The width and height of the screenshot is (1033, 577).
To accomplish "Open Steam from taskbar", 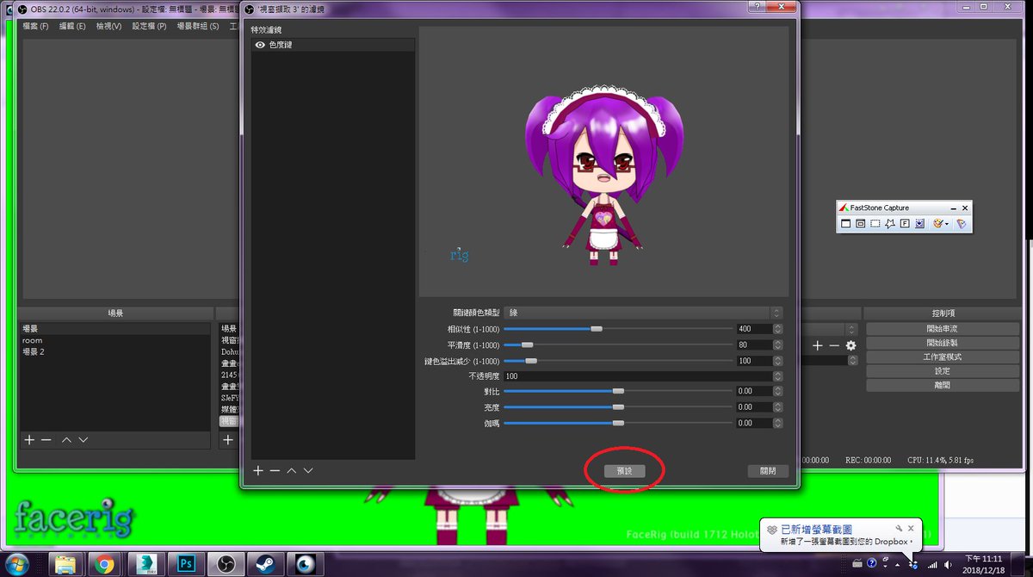I will [x=265, y=564].
